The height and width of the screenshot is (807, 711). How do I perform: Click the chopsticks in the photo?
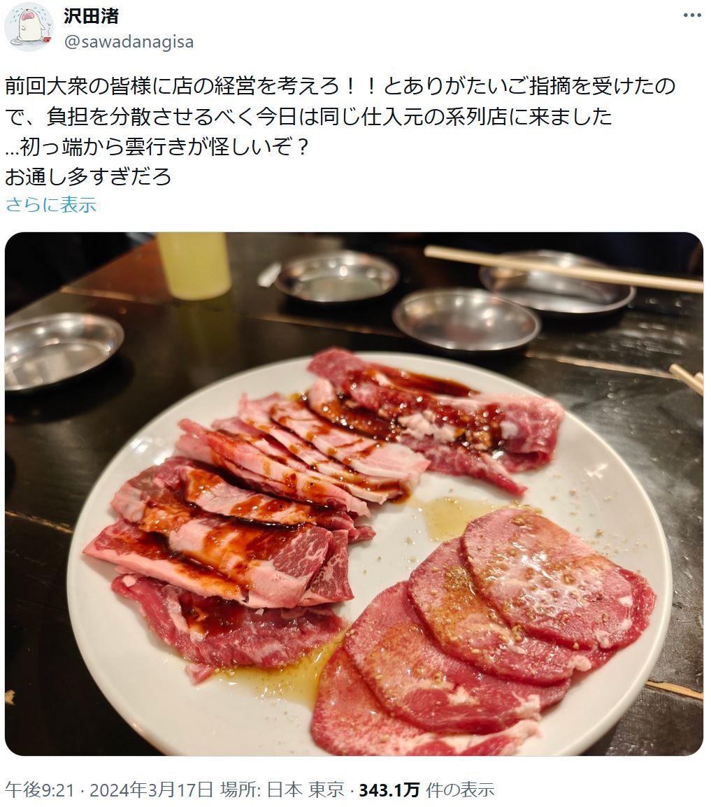[563, 269]
